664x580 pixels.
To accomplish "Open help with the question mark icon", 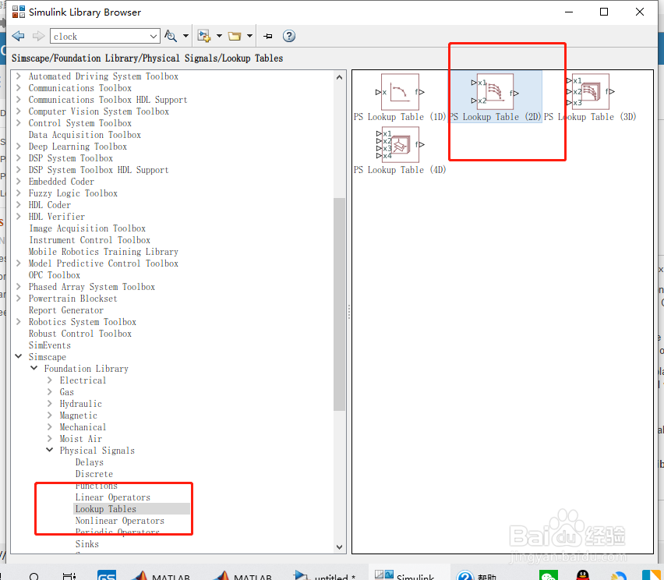I will (x=289, y=36).
